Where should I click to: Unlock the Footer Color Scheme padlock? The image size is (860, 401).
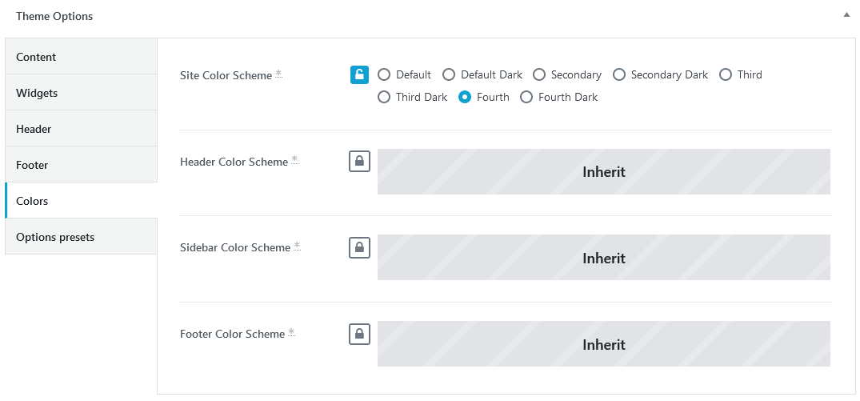coord(359,334)
